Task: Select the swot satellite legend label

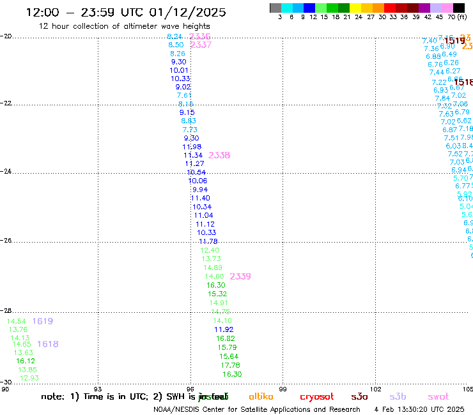Action: pos(438,396)
